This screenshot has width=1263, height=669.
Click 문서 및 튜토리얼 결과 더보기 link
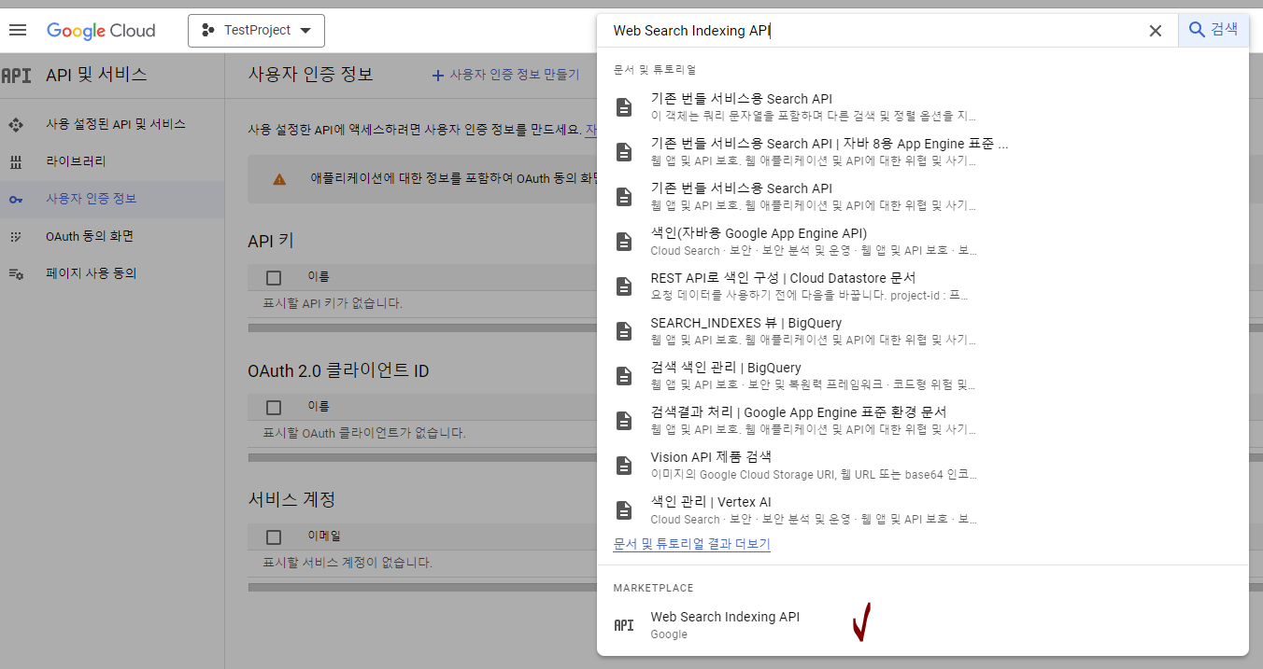tap(692, 544)
